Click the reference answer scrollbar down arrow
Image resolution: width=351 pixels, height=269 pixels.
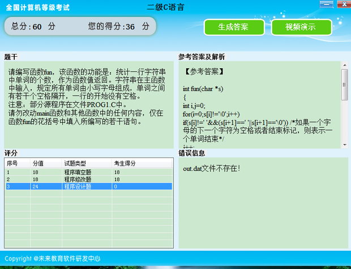(x=345, y=145)
